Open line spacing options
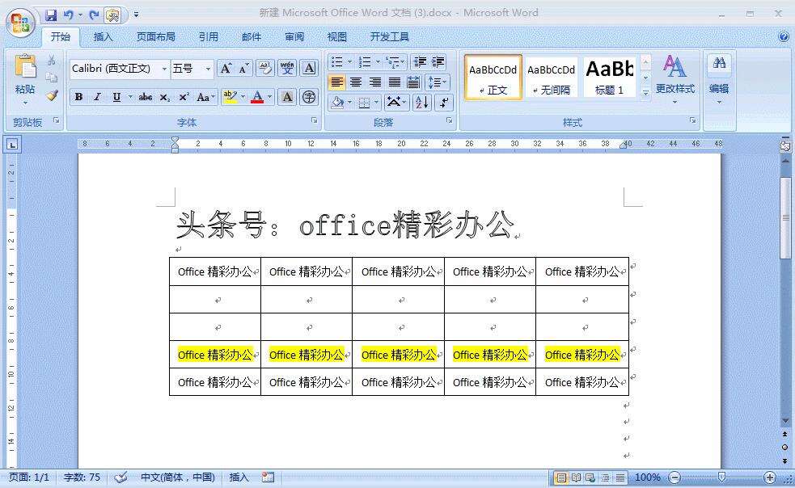Image resolution: width=795 pixels, height=488 pixels. [437, 82]
